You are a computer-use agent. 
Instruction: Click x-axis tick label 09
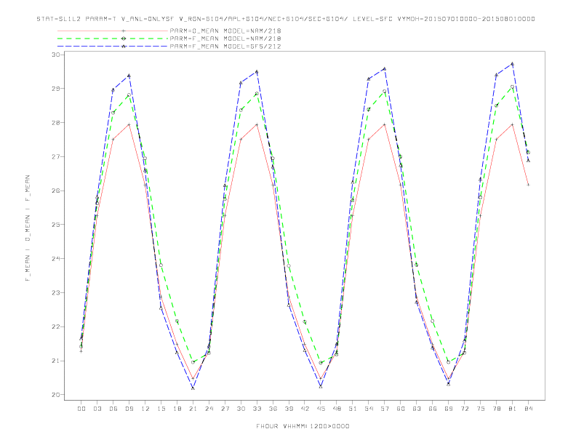tap(129, 409)
